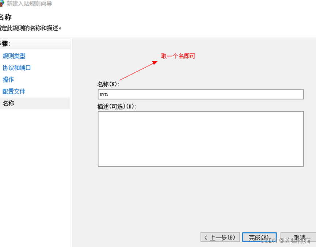Select the 规则类型 step in the sidebar

pos(14,56)
